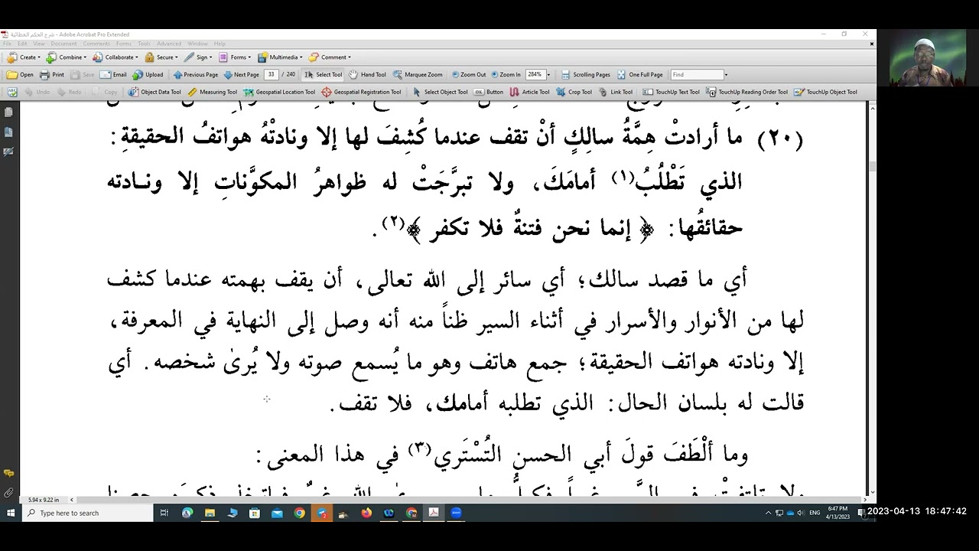This screenshot has height=551, width=979.
Task: Open the Sign dropdown
Action: coord(199,57)
